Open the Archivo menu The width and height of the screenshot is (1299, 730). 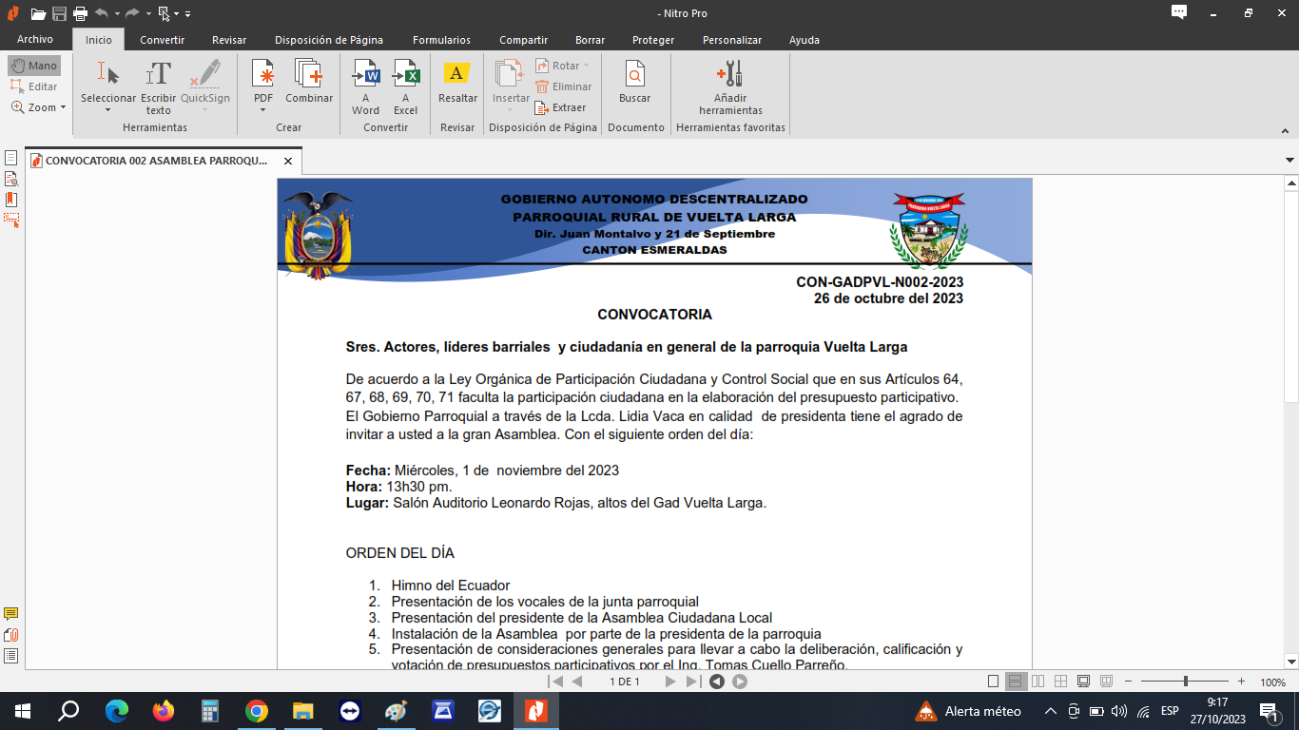[x=35, y=40]
